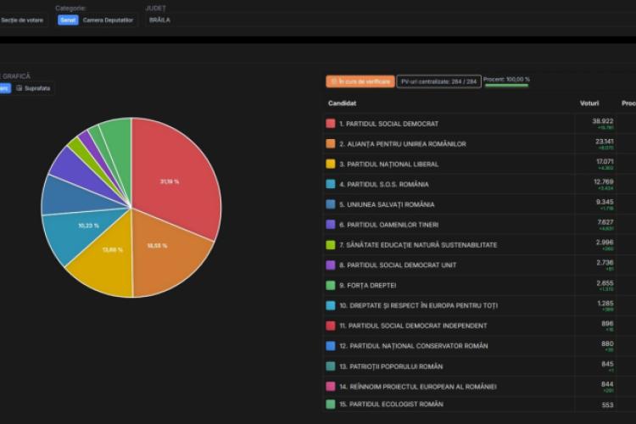Click the În curs de verificare badge
The width and height of the screenshot is (636, 424).
pos(360,81)
